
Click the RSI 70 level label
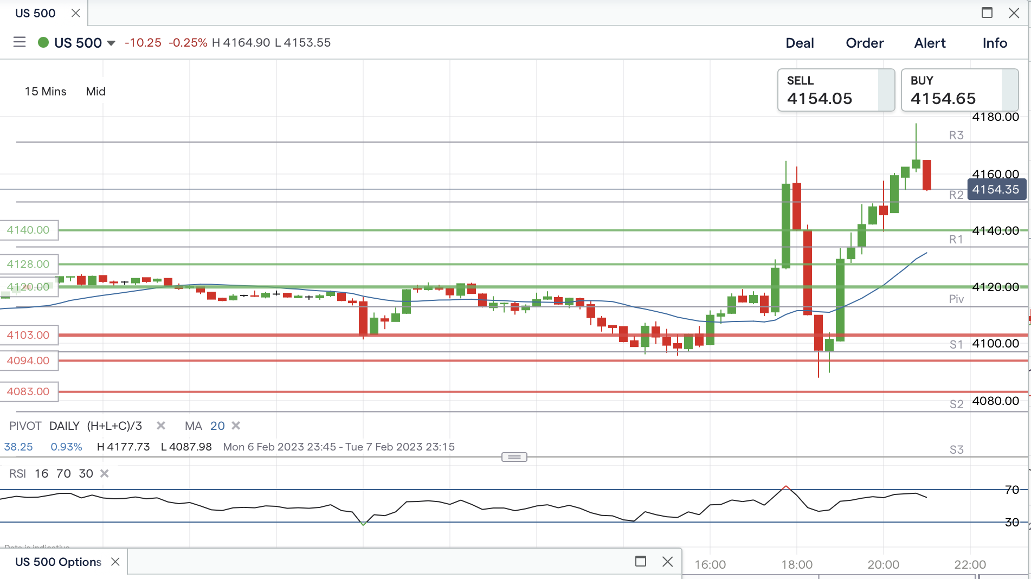pyautogui.click(x=1011, y=490)
